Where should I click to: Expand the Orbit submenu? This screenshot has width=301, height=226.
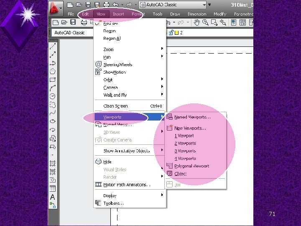coord(130,80)
